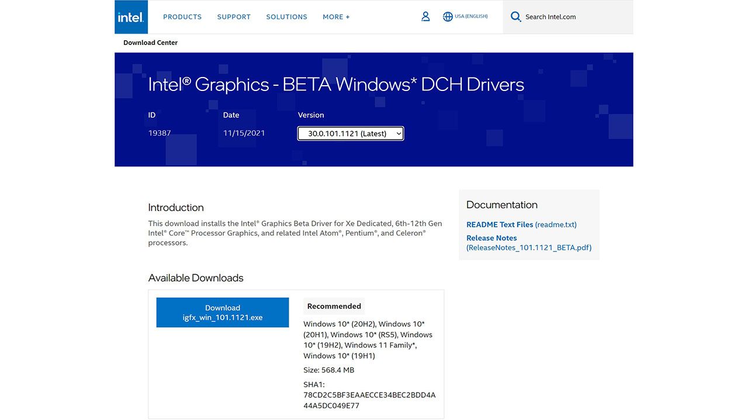Select USA (English) region link
This screenshot has height=420, width=748.
471,16
